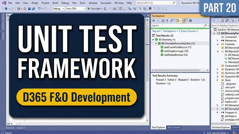
Task: Click the pending changes clock icon in Solution Explorer
Action: (233, 21)
